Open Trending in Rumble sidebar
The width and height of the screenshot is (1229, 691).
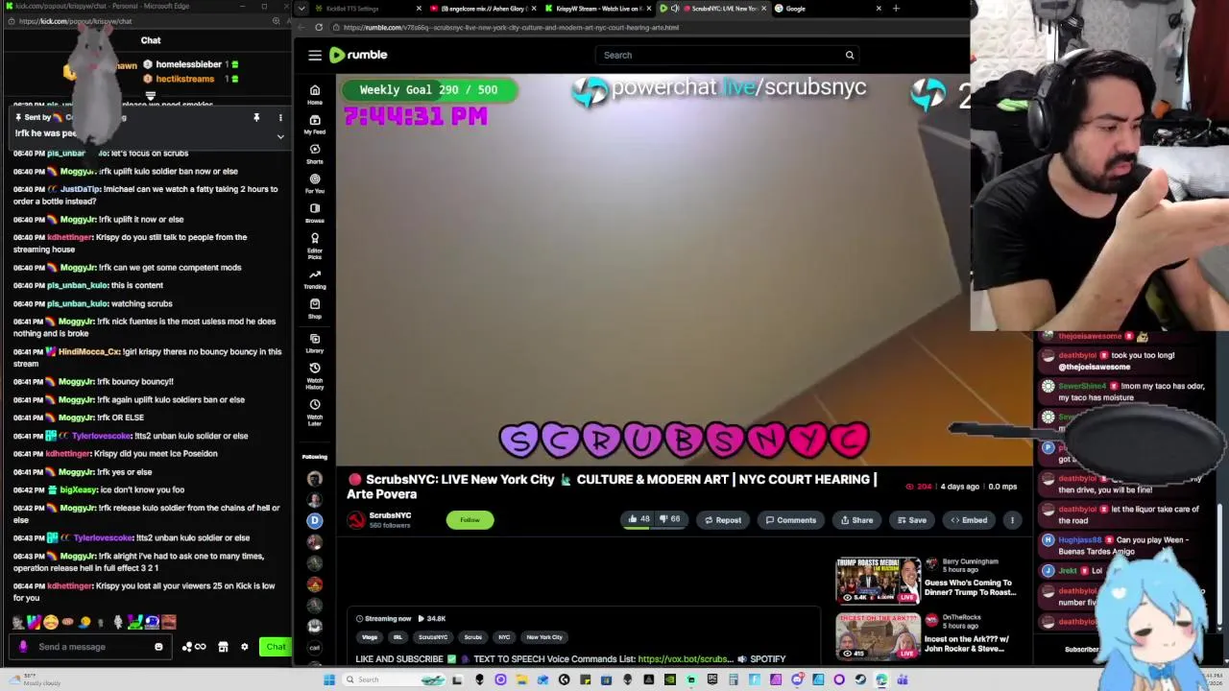pyautogui.click(x=314, y=278)
